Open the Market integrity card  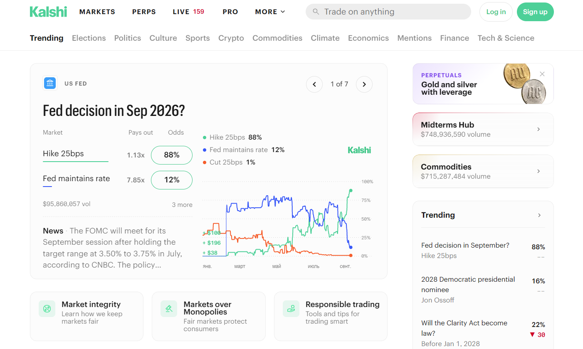click(86, 316)
